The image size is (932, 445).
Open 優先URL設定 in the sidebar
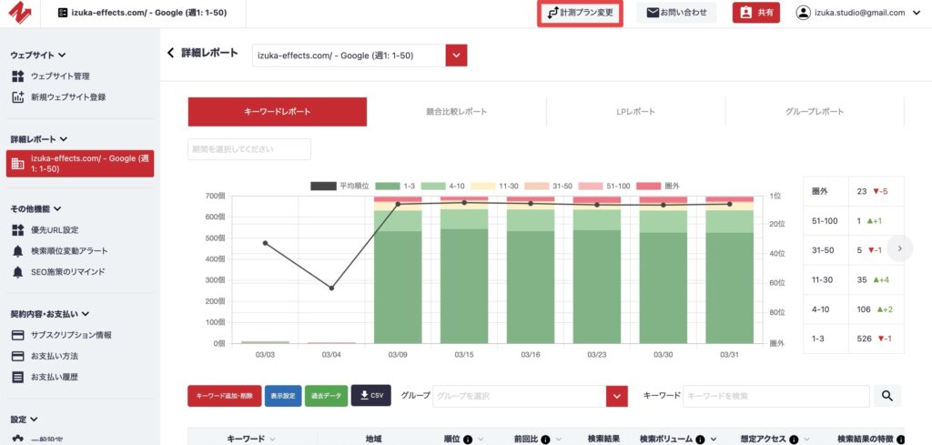coord(54,230)
